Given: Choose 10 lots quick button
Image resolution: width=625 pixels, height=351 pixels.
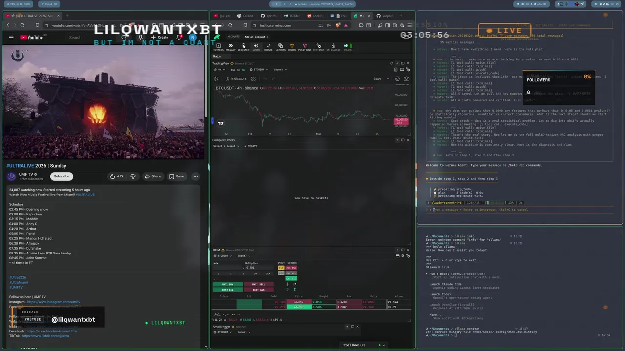Looking at the screenshot, I should (255, 273).
